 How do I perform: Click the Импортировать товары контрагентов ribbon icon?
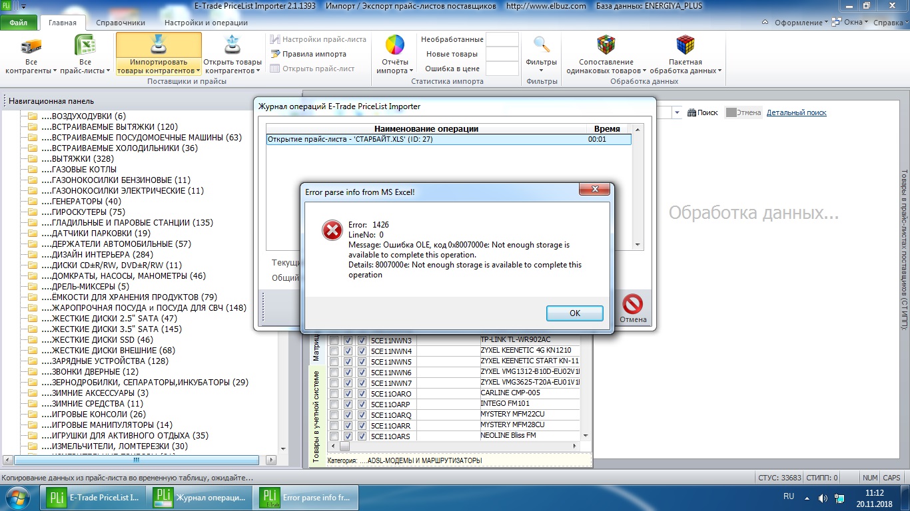(x=159, y=46)
